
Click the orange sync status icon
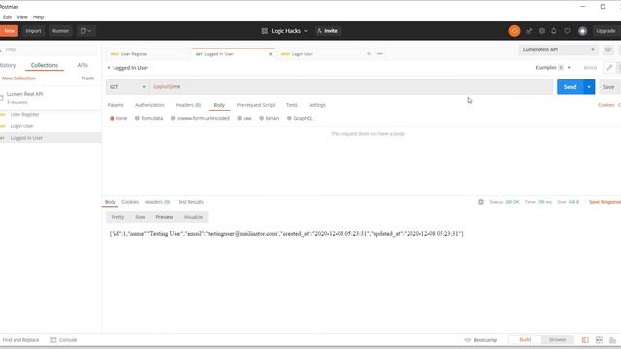pyautogui.click(x=514, y=31)
